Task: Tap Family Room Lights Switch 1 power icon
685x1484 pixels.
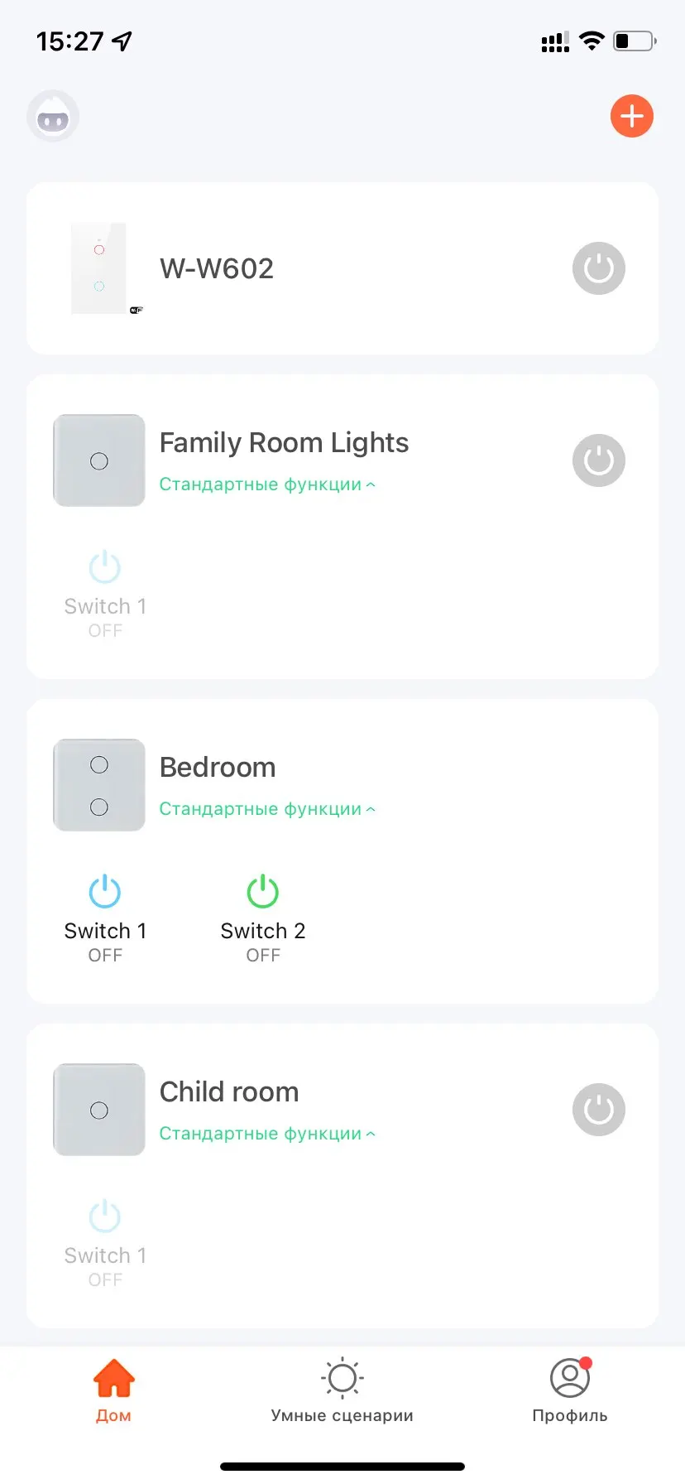Action: (x=105, y=568)
